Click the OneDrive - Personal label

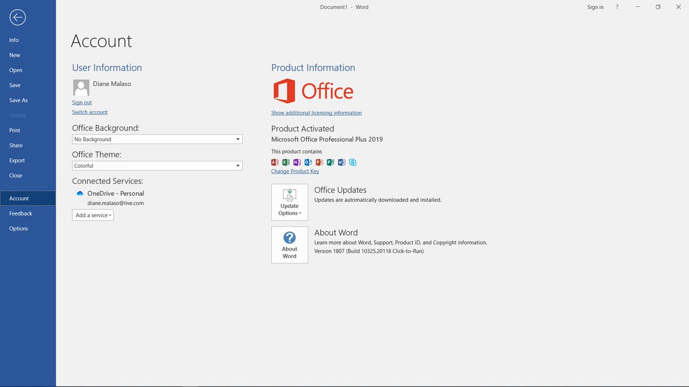(116, 193)
